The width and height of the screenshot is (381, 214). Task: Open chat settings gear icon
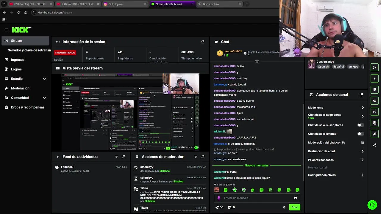(x=284, y=207)
